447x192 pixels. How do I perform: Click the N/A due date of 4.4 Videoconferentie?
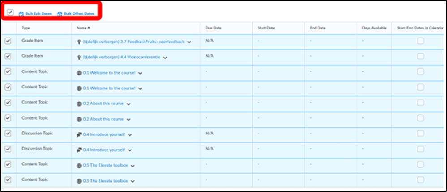tap(209, 56)
